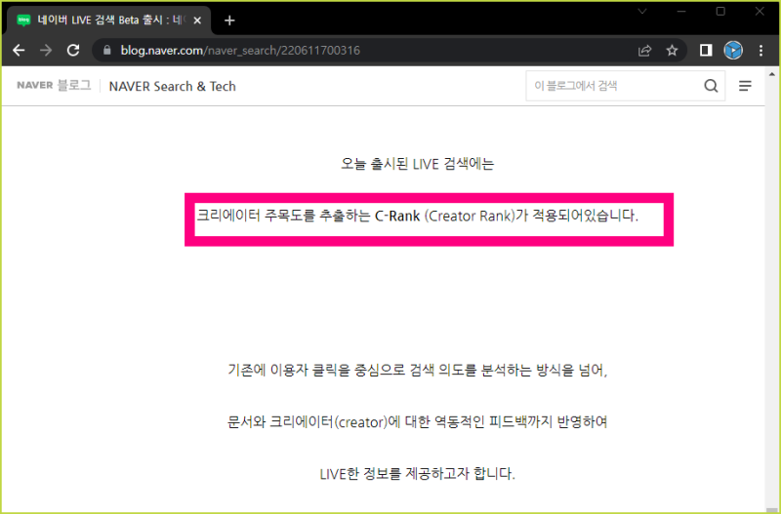
Task: Open NAVER Search & Tech blog home
Action: click(x=173, y=86)
